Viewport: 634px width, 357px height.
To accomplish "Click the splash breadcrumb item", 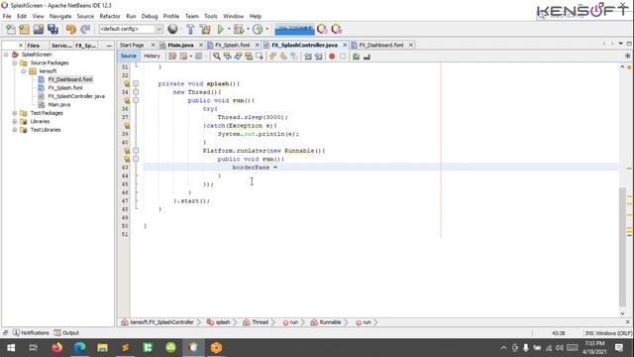I will pyautogui.click(x=218, y=322).
